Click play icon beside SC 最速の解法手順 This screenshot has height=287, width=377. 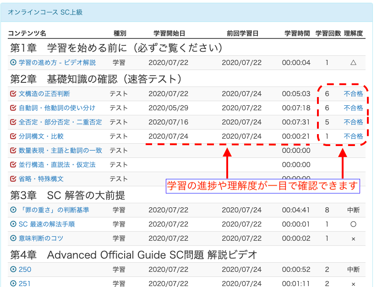point(13,224)
